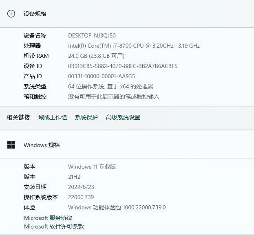Click the 设备 ID label
Image resolution: width=254 pixels, height=235 pixels.
click(33, 66)
